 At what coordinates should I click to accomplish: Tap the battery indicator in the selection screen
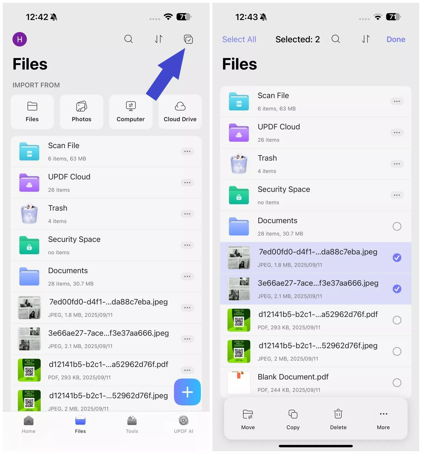(393, 17)
